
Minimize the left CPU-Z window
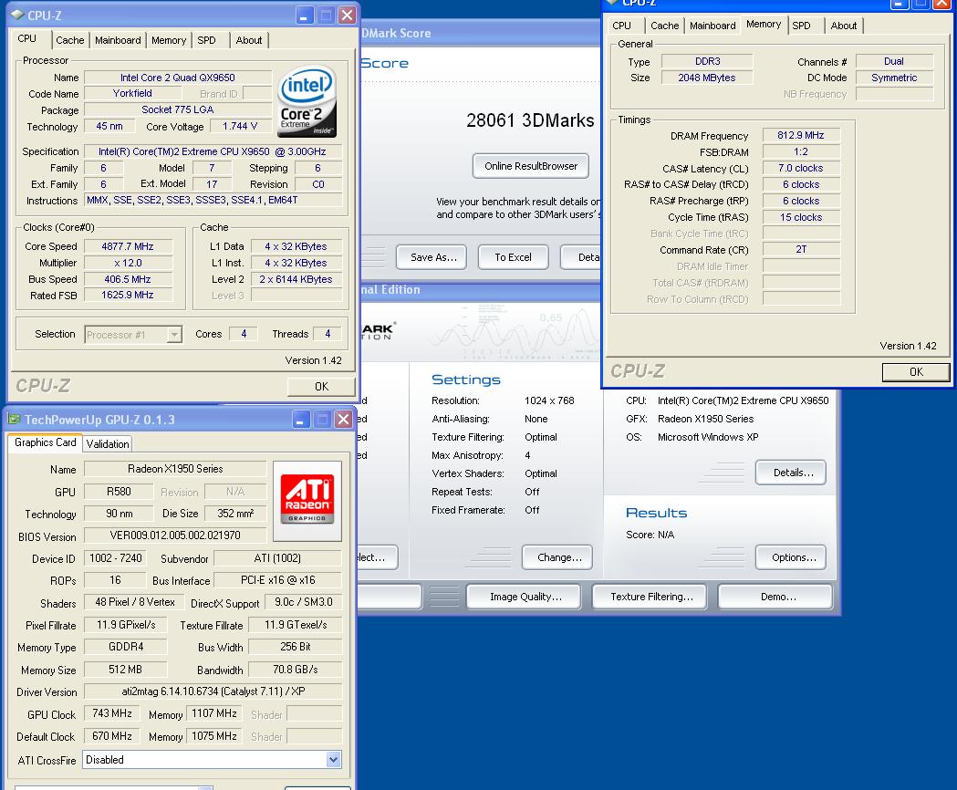tap(304, 16)
